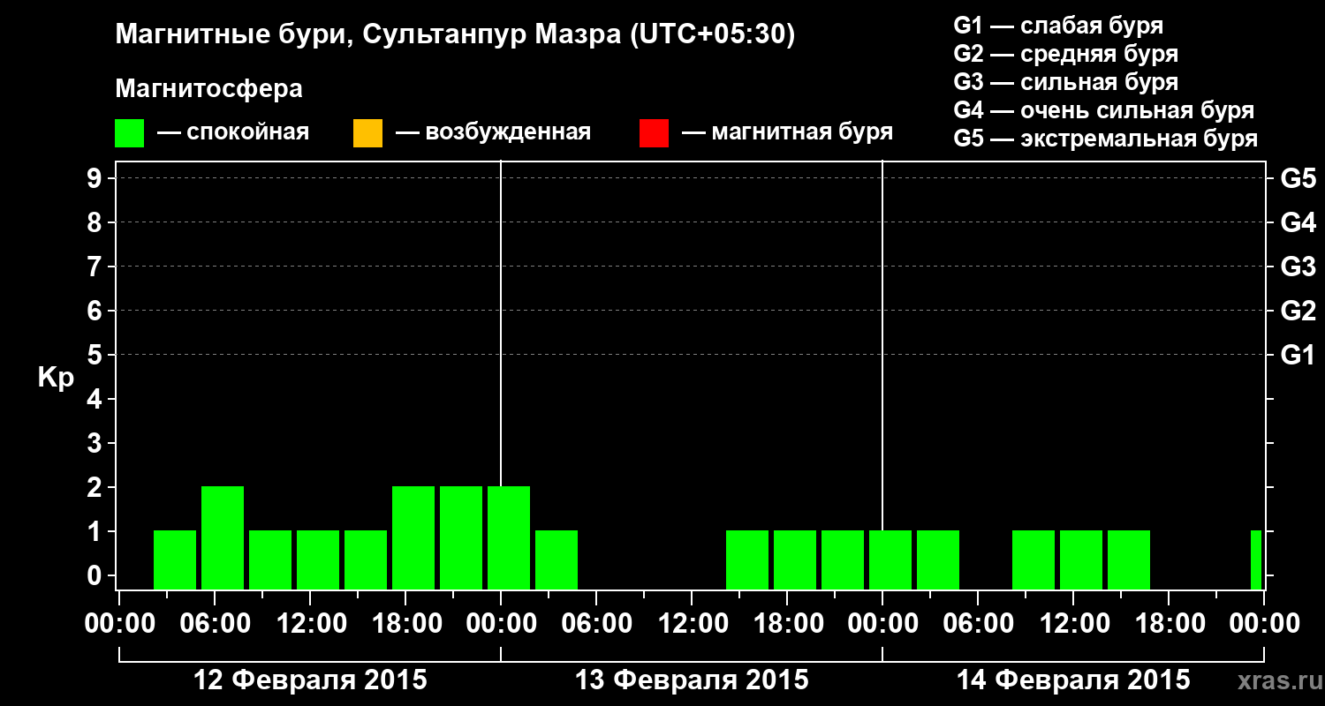Click the '12:00' time label under 12 February
The height and width of the screenshot is (706, 1325).
pyautogui.click(x=310, y=624)
